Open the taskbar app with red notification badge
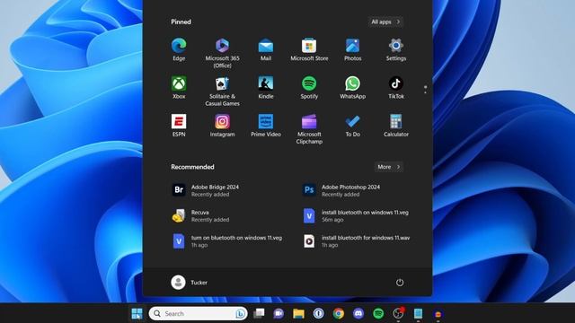575x323 pixels. [398, 313]
